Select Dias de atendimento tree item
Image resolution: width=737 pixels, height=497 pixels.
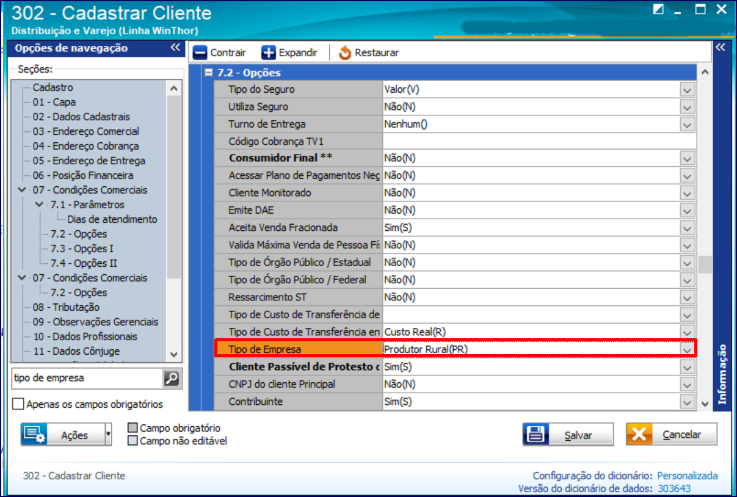point(112,219)
